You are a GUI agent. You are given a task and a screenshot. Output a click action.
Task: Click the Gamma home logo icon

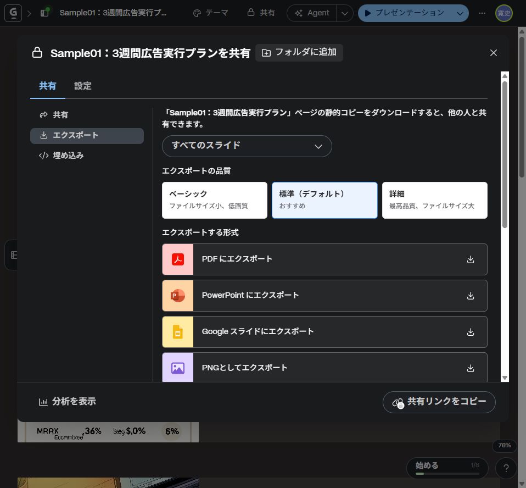point(13,13)
